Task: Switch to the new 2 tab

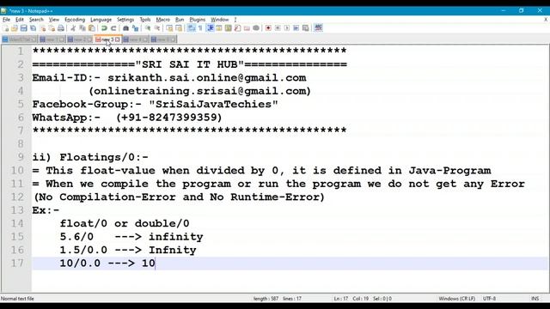Action: (80, 39)
